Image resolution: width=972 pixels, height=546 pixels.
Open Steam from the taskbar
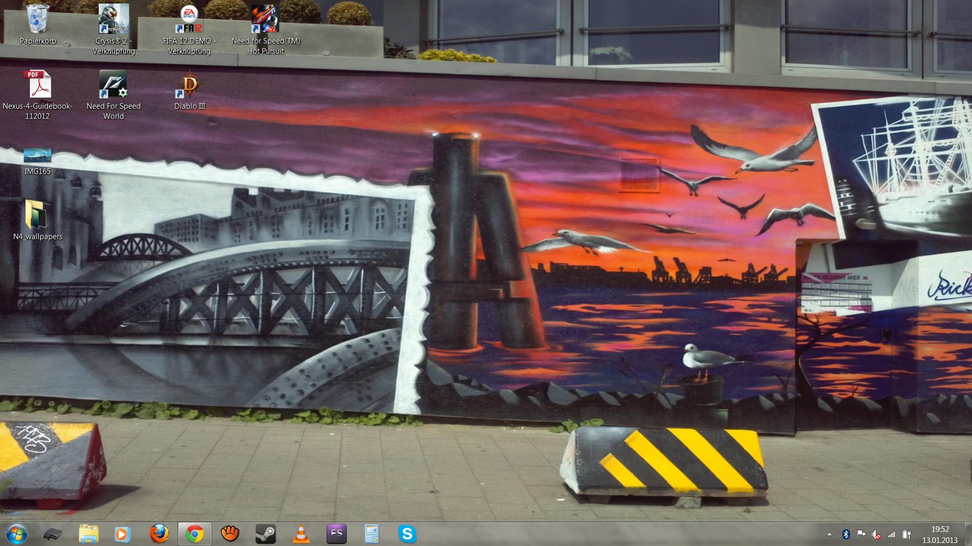pos(265,534)
